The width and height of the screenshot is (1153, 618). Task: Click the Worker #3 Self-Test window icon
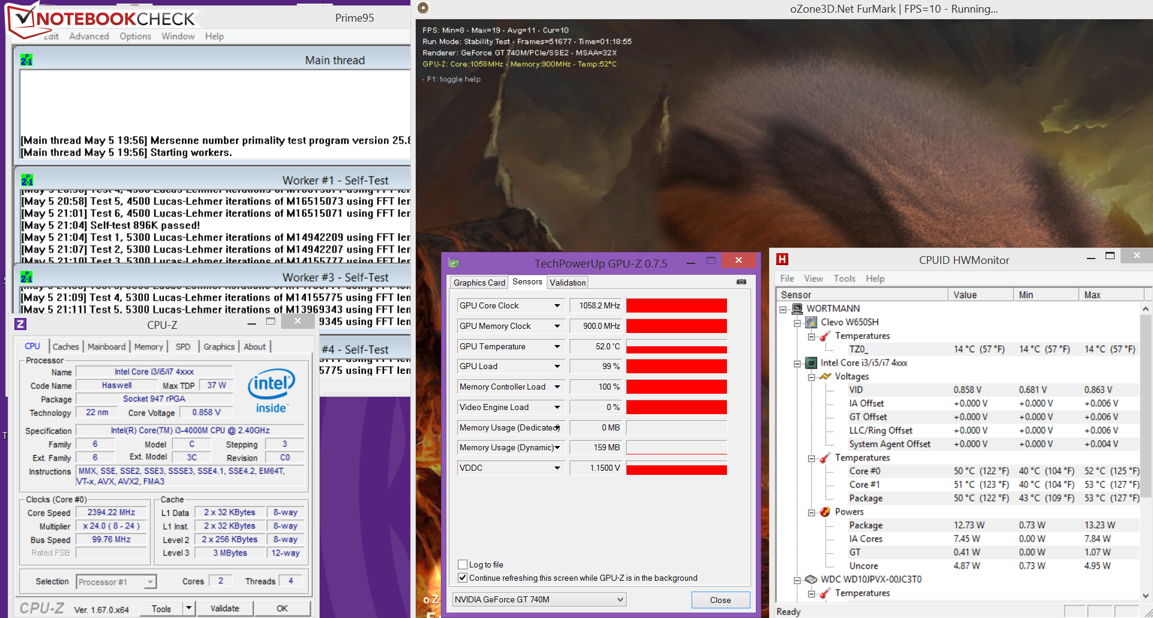coord(26,277)
